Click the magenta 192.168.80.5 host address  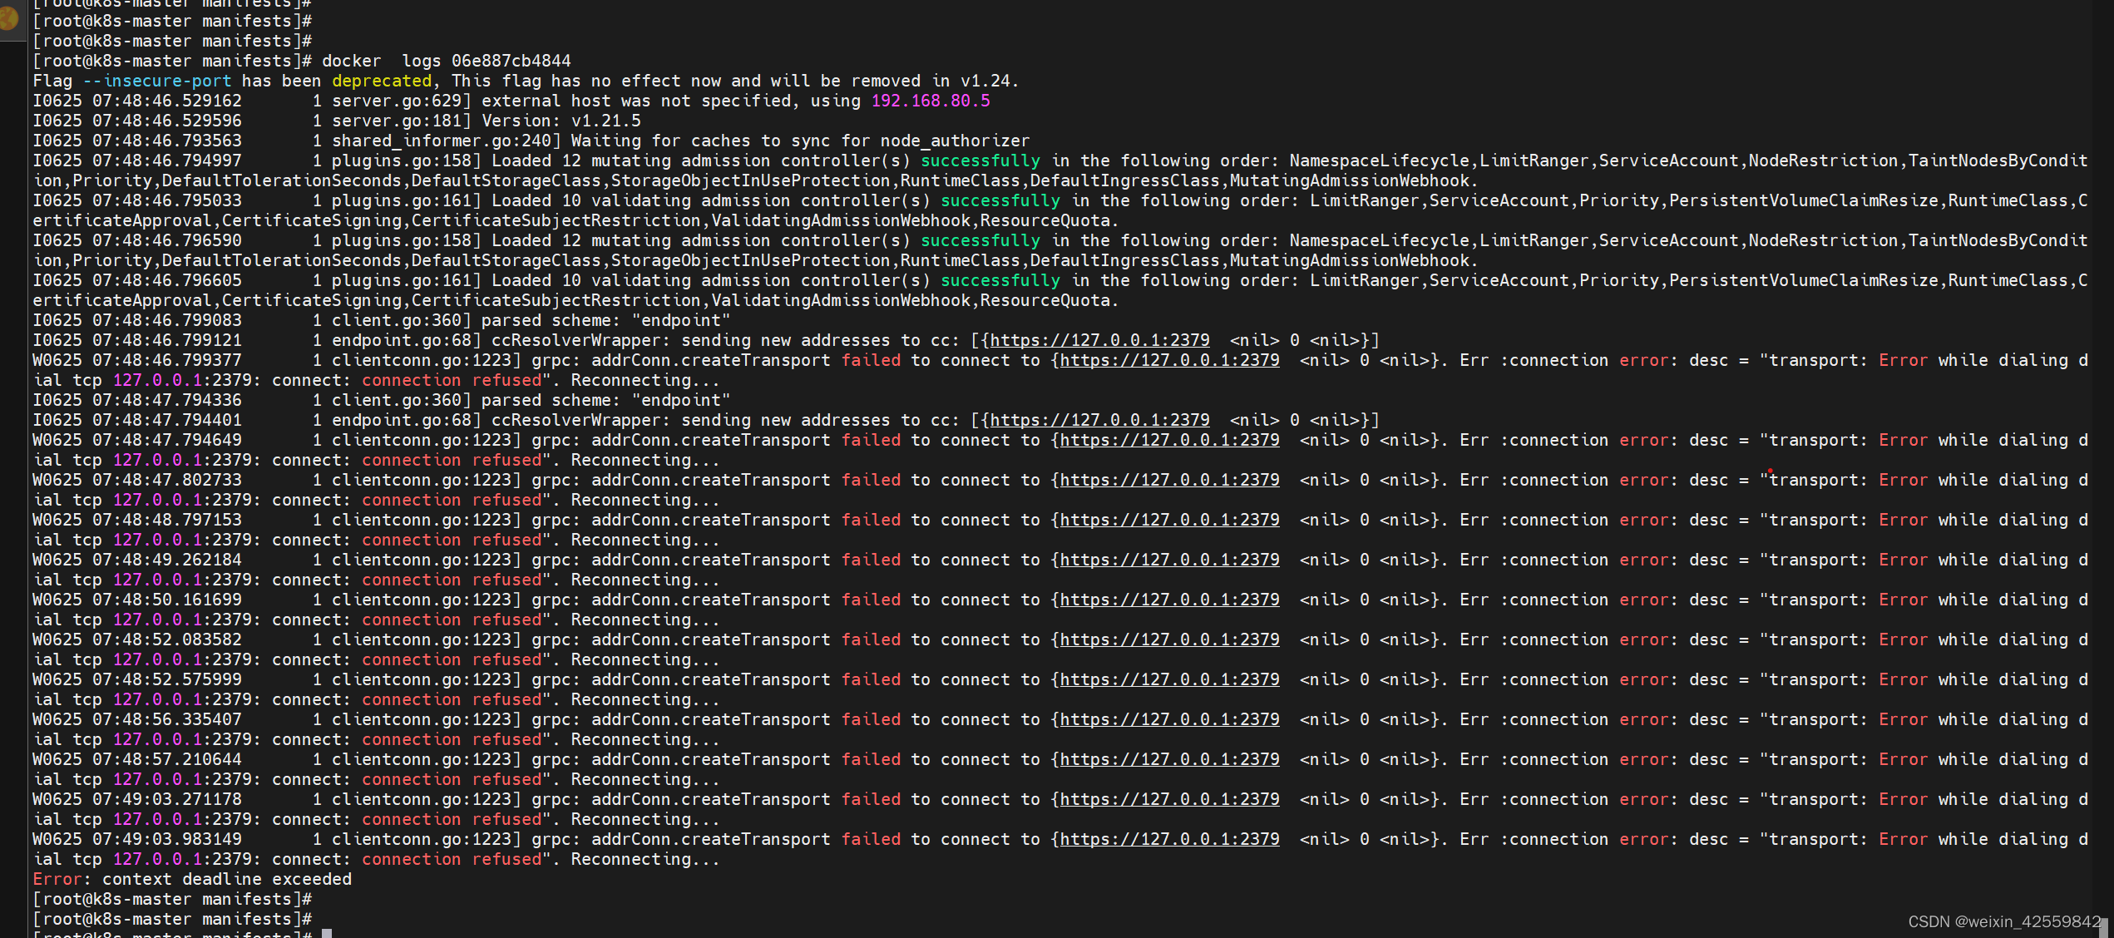pos(930,101)
